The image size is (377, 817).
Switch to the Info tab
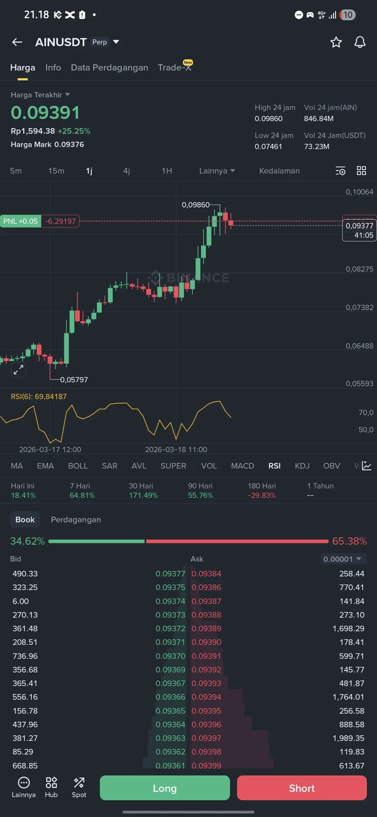tap(53, 67)
